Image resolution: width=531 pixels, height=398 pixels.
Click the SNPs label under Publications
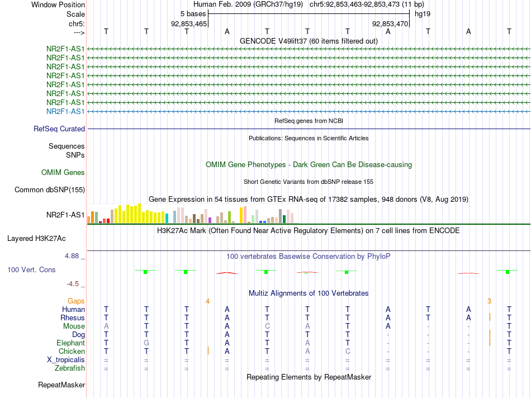[x=75, y=155]
